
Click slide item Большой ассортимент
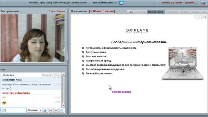tap(99, 73)
